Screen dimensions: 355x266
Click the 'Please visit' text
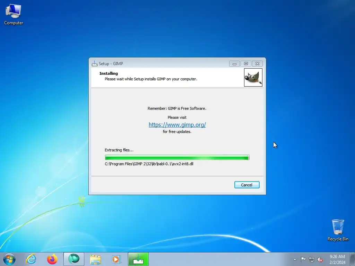tap(177, 117)
